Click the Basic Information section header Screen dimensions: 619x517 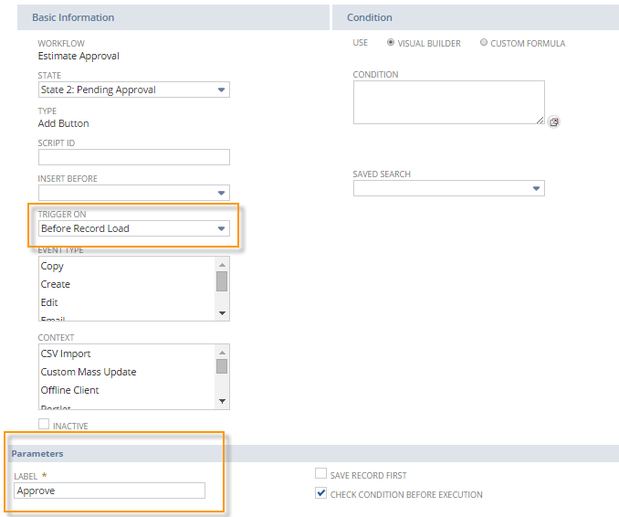click(x=173, y=17)
